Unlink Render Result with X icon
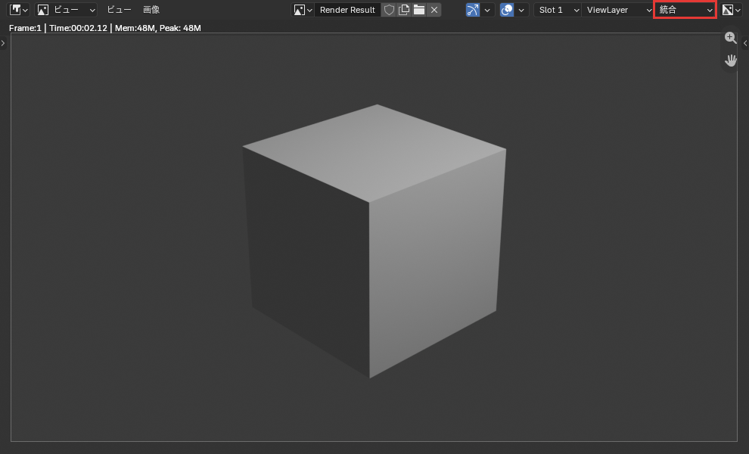Screen dimensions: 749x454 [x=434, y=10]
